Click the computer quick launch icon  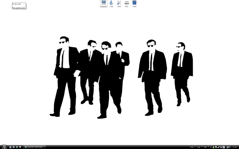tap(10, 147)
